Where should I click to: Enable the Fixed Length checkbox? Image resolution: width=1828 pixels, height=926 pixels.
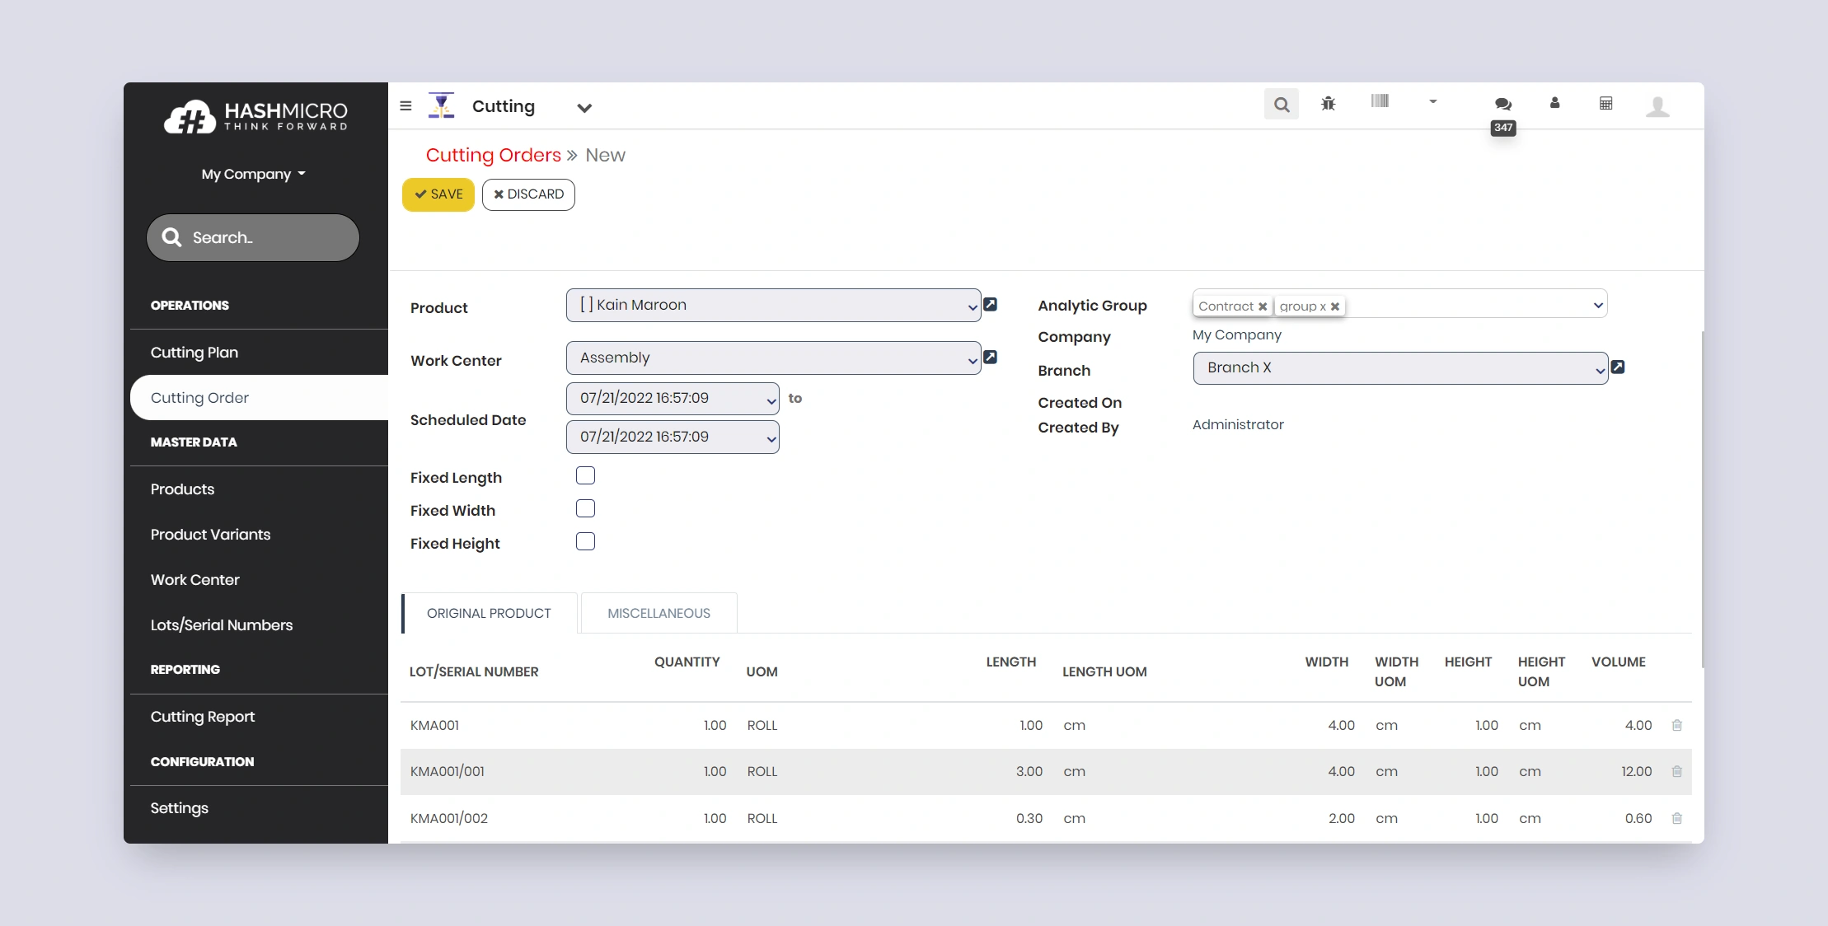coord(585,476)
